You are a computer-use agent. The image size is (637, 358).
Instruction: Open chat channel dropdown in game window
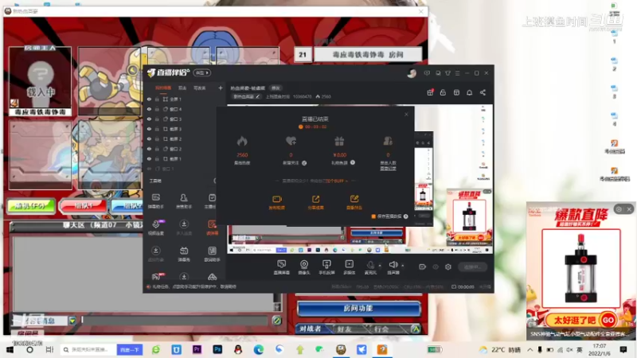(x=72, y=321)
